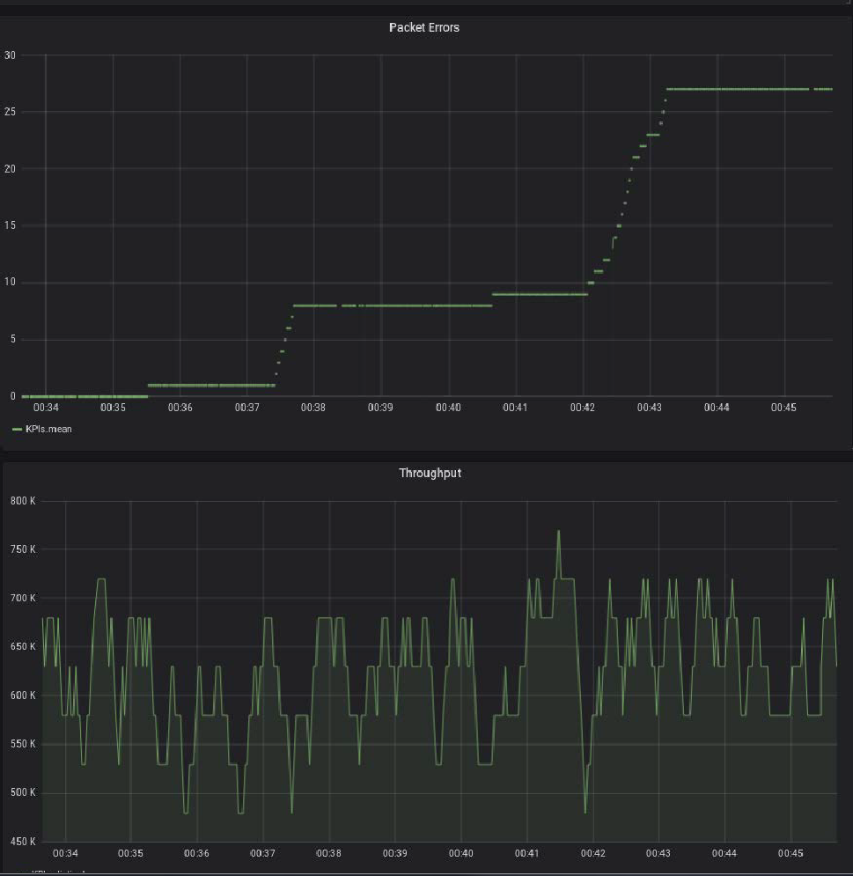Click 00:38 on the Packet Errors time axis
Image resolution: width=853 pixels, height=876 pixels.
coord(313,408)
